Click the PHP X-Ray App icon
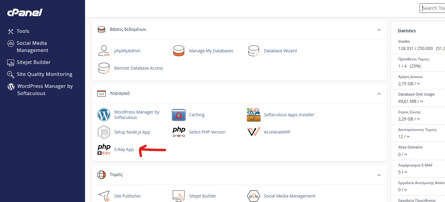This screenshot has width=445, height=202. click(x=104, y=149)
